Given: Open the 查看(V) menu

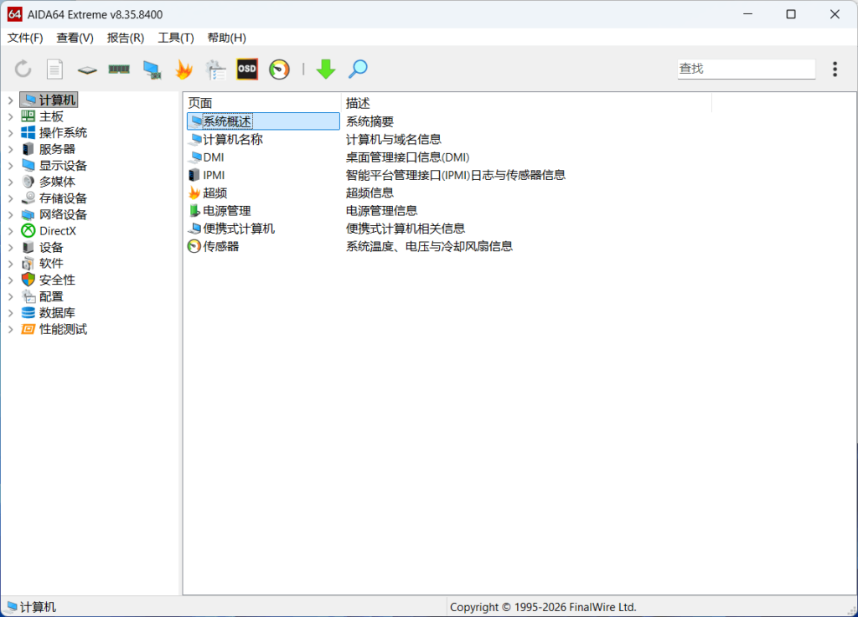Looking at the screenshot, I should [x=75, y=38].
